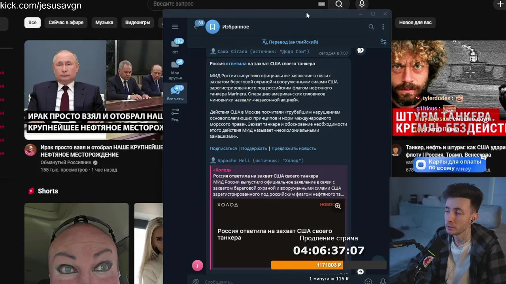Image resolution: width=506 pixels, height=284 pixels.
Task: Open the Putin video thumbnail about Ирак
Action: pyautogui.click(x=94, y=90)
